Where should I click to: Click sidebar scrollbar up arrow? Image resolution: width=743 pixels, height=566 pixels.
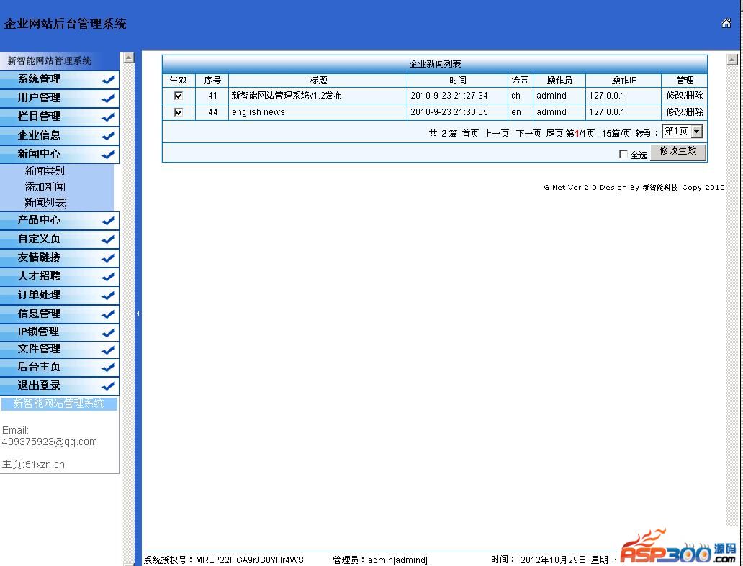[129, 58]
